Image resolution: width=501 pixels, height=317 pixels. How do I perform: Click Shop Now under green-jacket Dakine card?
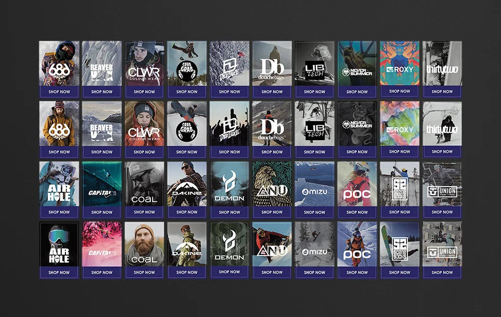point(187,273)
